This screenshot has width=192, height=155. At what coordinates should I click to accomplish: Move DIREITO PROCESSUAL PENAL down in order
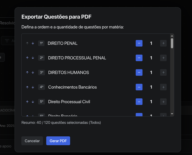(33, 58)
